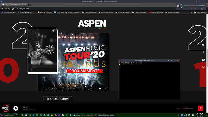The height and width of the screenshot is (117, 208).
Task: Mute the radio player speaker icon
Action: pyautogui.click(x=178, y=108)
